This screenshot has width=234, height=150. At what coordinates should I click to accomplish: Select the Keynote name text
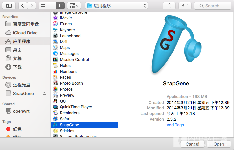[x=67, y=30]
